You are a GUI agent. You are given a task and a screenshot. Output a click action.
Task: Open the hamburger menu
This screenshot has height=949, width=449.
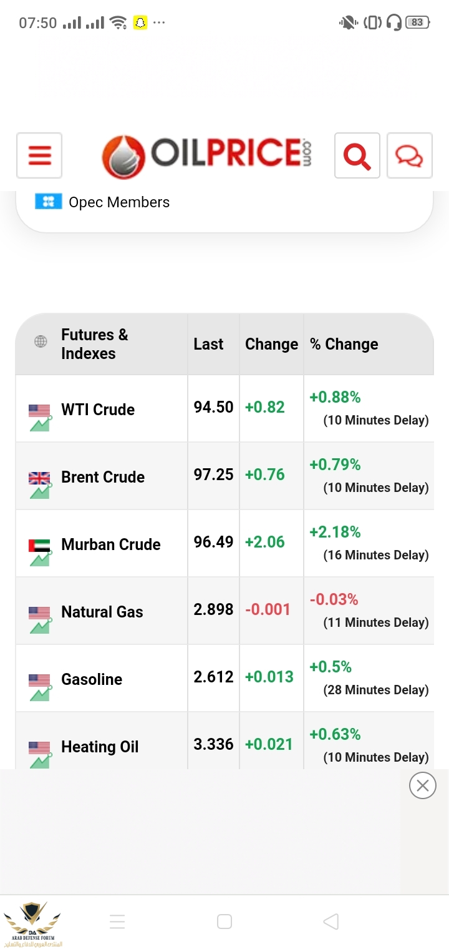[x=39, y=155]
